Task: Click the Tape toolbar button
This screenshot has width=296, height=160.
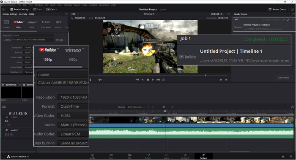Action: [x=38, y=9]
